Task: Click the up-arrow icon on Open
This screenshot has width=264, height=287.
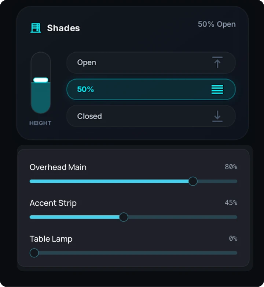Action: [x=217, y=63]
